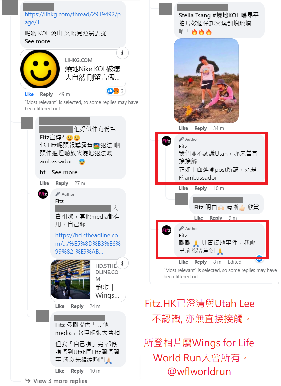Open runners photo link preview

pyautogui.click(x=71, y=280)
